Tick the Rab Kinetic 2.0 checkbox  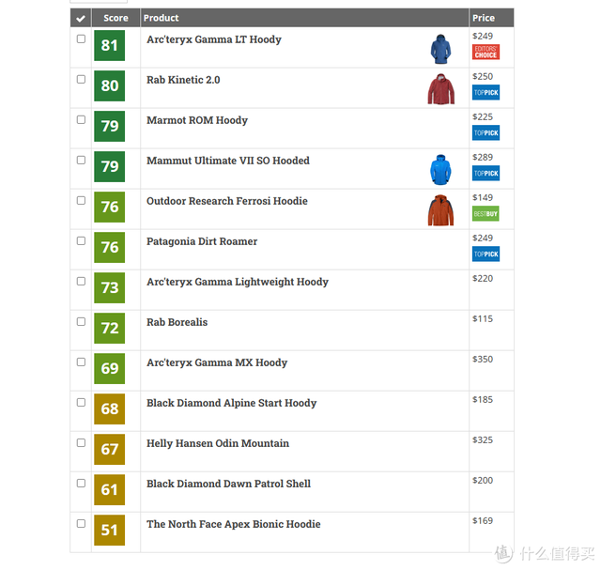81,79
